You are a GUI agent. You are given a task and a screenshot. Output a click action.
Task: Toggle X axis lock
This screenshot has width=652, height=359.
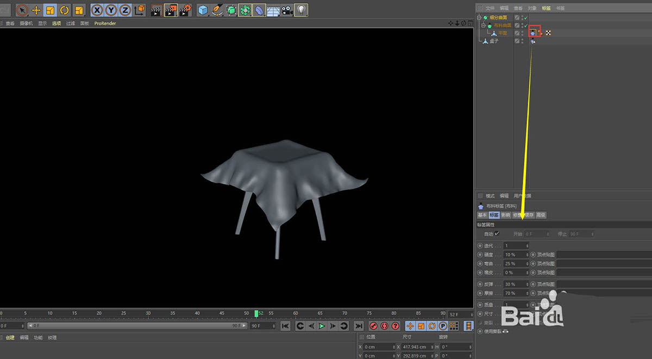(97, 10)
